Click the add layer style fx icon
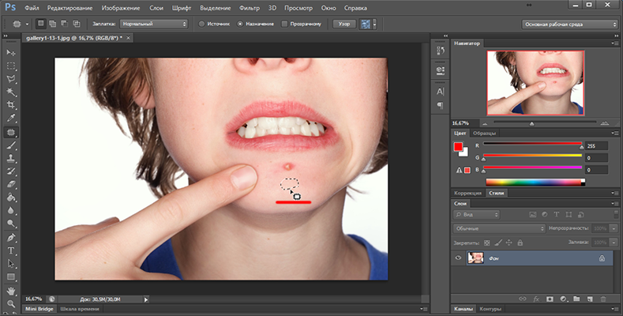 pos(535,298)
